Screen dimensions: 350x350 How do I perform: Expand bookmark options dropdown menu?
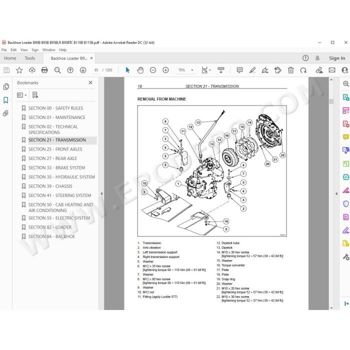click(x=22, y=95)
